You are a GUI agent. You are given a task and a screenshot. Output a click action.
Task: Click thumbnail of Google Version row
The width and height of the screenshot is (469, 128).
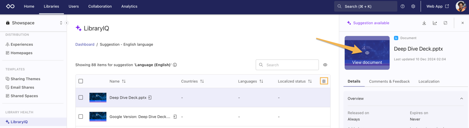(x=98, y=117)
